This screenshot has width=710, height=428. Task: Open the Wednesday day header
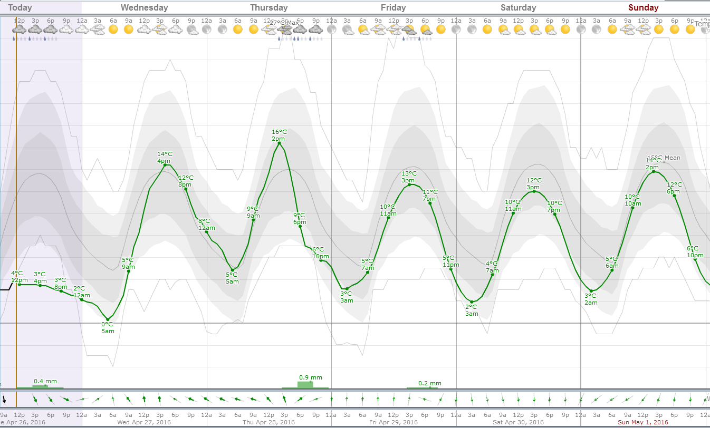[x=145, y=7]
